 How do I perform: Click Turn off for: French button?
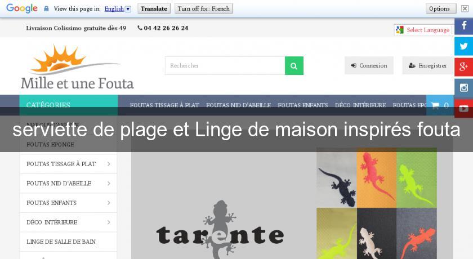[x=204, y=9]
